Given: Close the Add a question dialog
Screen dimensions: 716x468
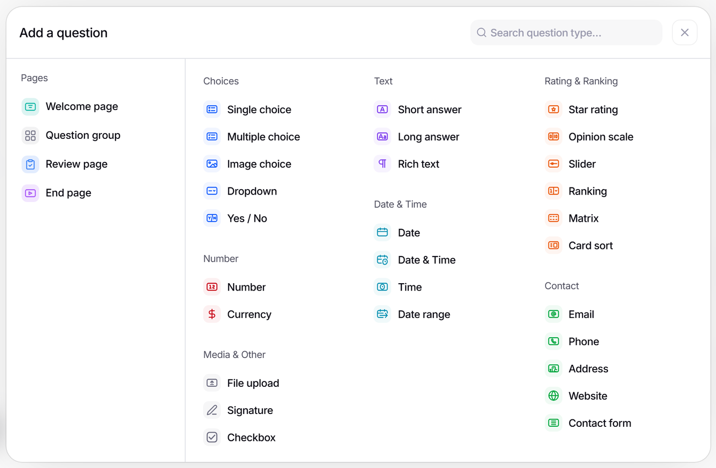Looking at the screenshot, I should (685, 33).
